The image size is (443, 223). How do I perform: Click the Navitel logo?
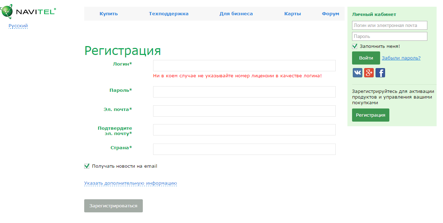pos(28,12)
